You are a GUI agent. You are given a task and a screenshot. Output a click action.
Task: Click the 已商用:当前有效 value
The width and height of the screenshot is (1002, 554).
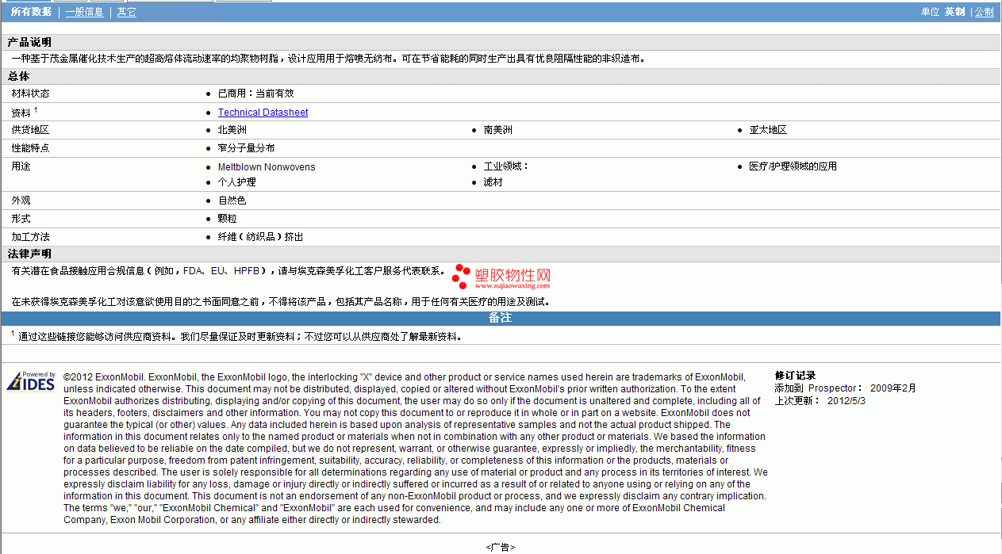coord(255,94)
